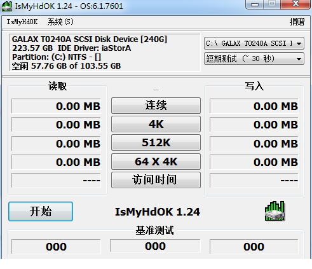312x269 pixels.
Task: Click the 基准测试 group heading
Action: [154, 230]
